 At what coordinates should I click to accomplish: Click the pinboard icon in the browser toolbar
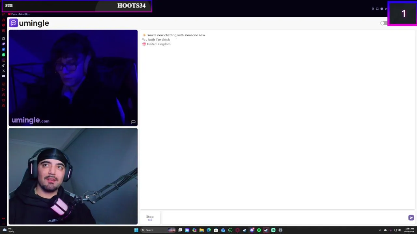coord(373,9)
